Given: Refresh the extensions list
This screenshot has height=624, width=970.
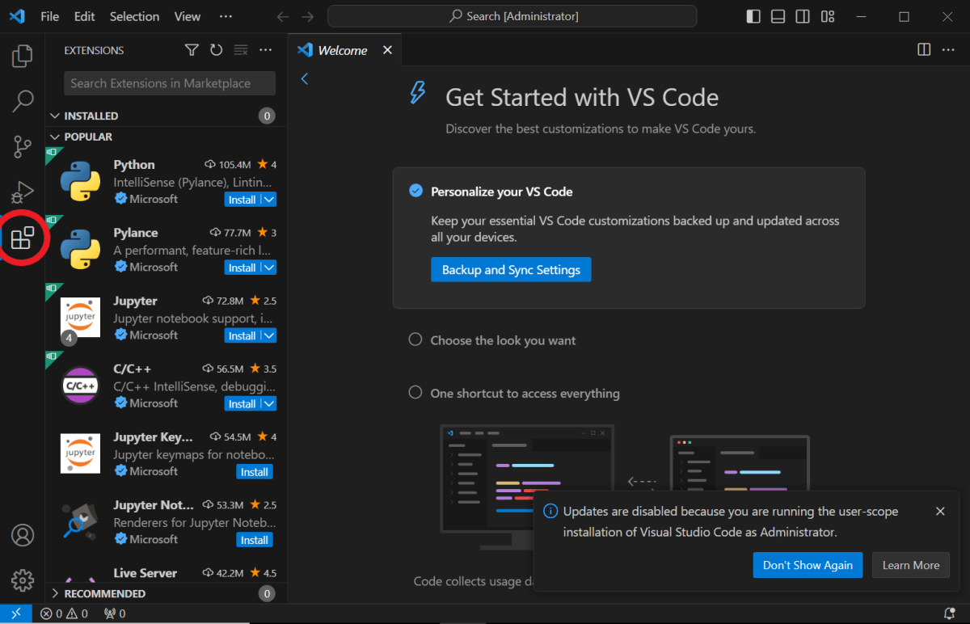Looking at the screenshot, I should tap(216, 50).
